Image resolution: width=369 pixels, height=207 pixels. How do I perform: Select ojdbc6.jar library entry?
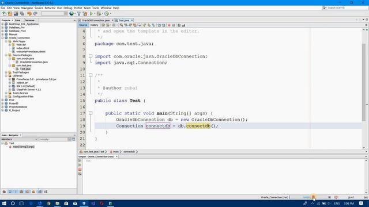coord(22,83)
